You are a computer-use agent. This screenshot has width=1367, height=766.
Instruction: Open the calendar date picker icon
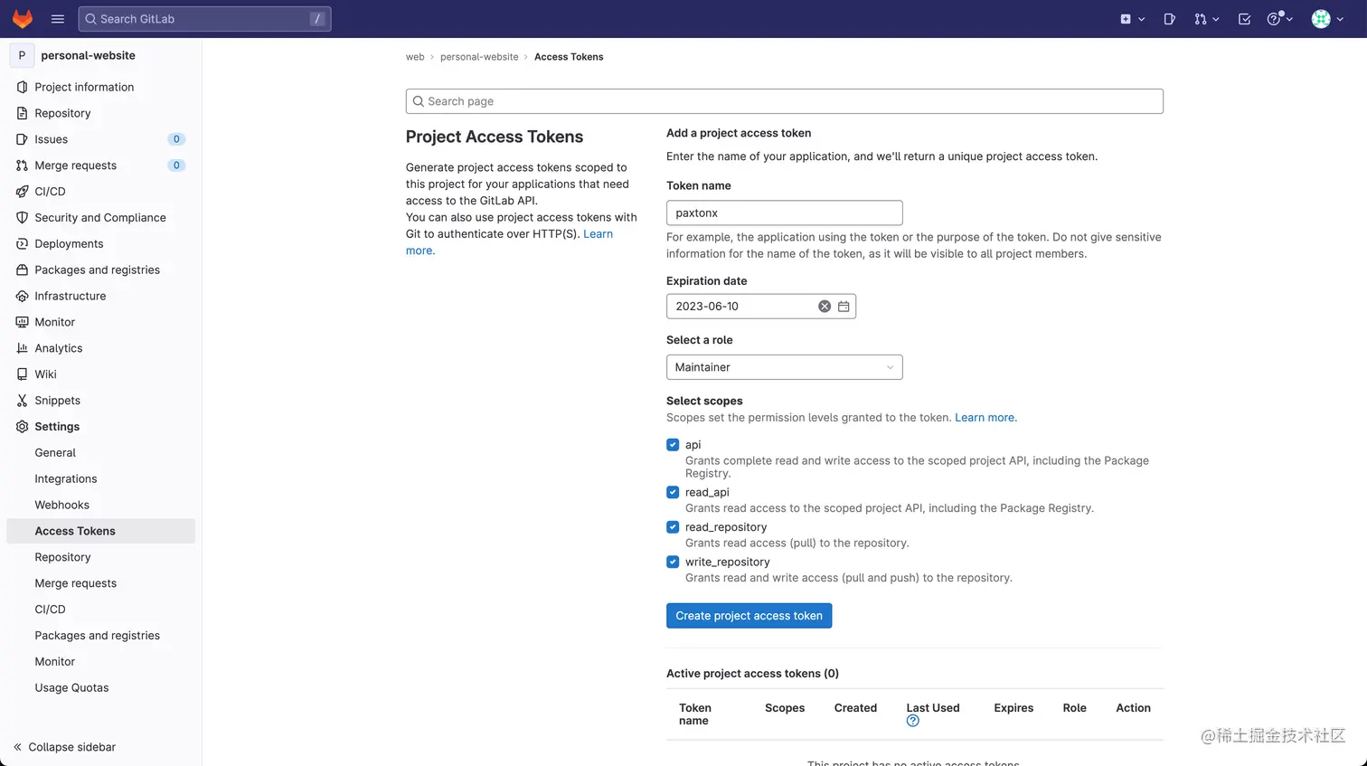pyautogui.click(x=844, y=307)
